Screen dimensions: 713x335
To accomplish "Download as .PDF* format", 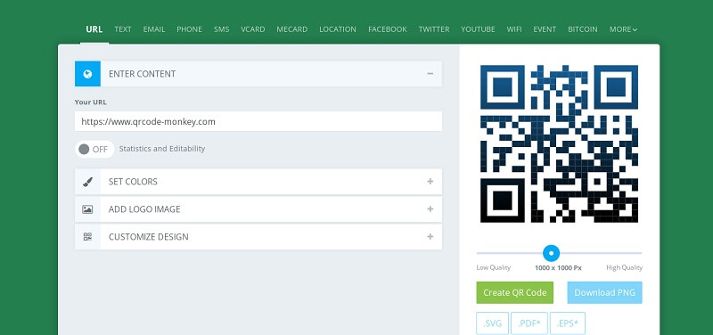I will (529, 323).
